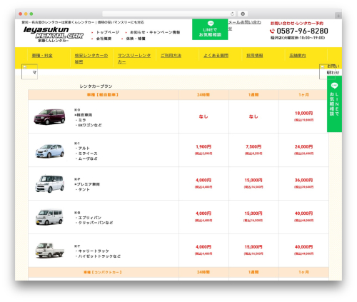This screenshot has height=302, width=357.
Task: Click the ミライース model name in K-1 row
Action: point(88,153)
